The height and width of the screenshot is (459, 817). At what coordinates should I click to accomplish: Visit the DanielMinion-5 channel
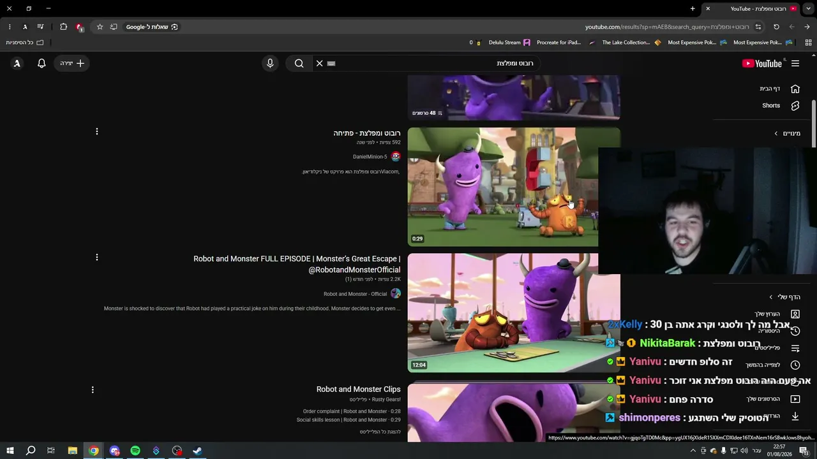click(370, 157)
